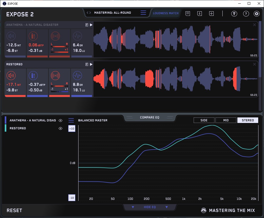Image resolution: width=264 pixels, height=218 pixels.
Task: Switch EQ view to Side
Action: (204, 120)
